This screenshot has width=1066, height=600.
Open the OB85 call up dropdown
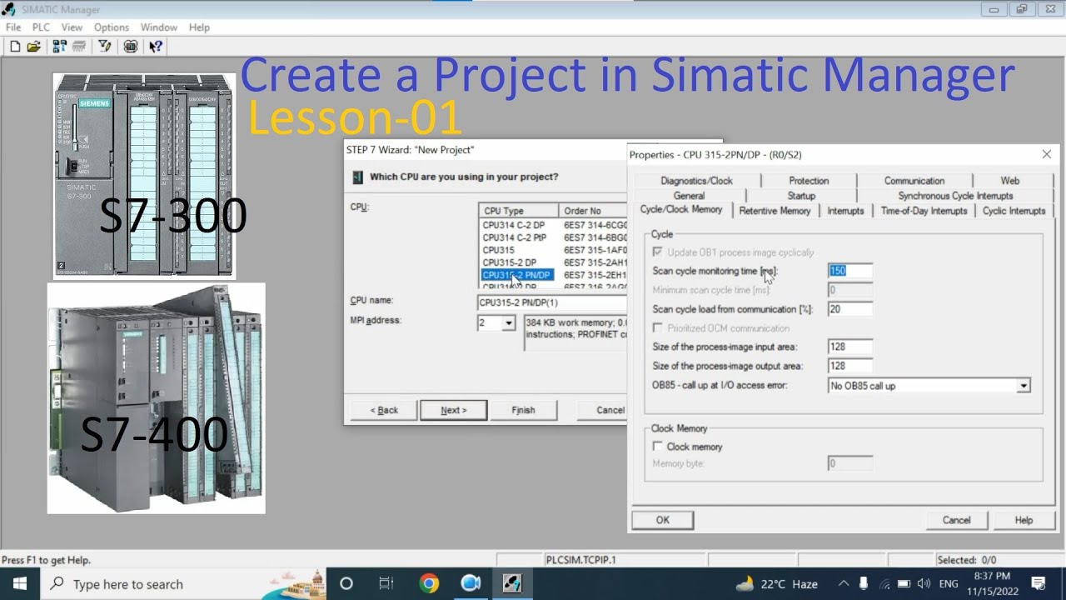[x=1024, y=386]
